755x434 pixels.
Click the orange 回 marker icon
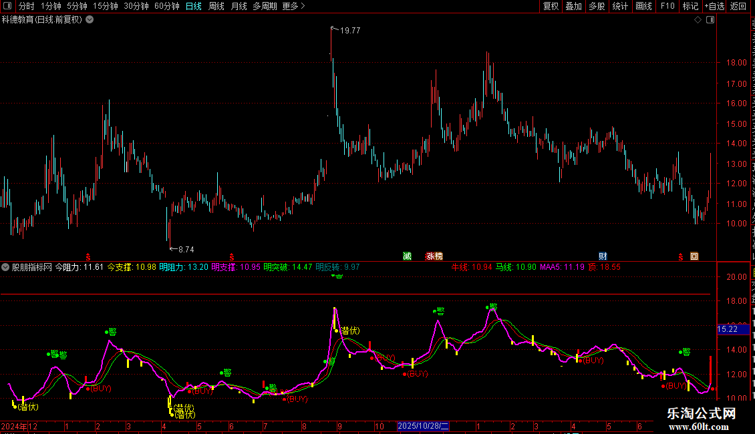[x=694, y=256]
